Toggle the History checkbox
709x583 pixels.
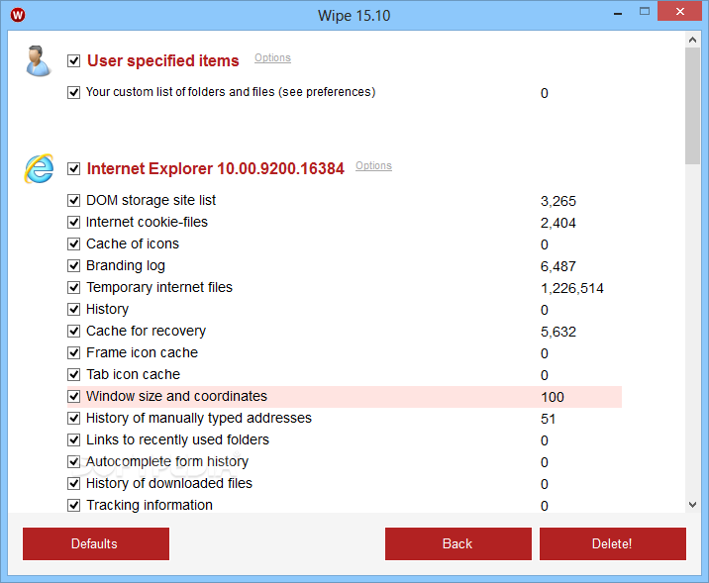tap(73, 309)
